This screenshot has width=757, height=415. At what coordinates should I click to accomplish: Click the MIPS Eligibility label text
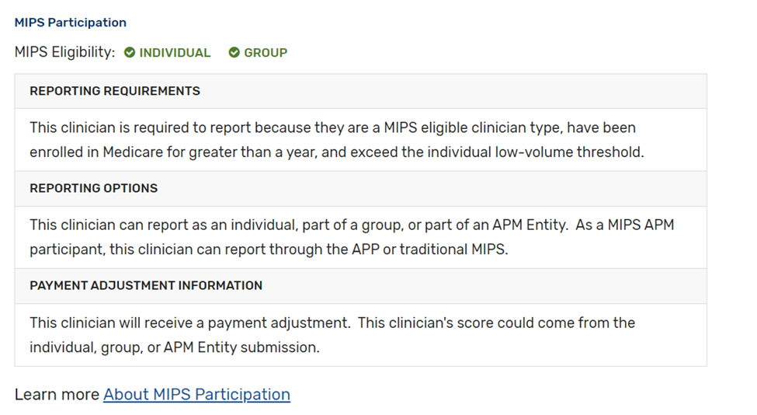click(64, 52)
